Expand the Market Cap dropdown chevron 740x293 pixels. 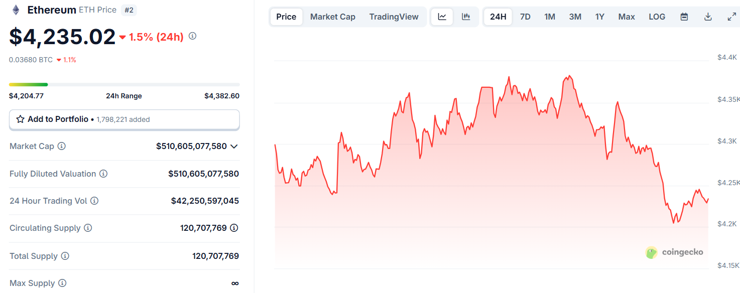click(234, 146)
